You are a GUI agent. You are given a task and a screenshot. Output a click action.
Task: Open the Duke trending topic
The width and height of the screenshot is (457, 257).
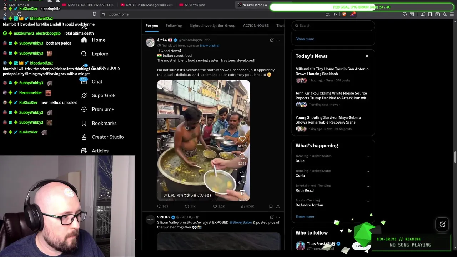point(300,161)
